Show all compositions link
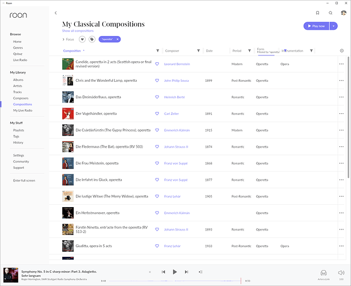This screenshot has width=351, height=286. (x=78, y=31)
